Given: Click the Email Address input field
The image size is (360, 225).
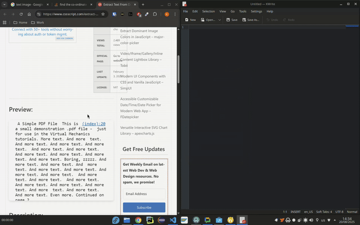Looking at the screenshot, I should tap(144, 194).
